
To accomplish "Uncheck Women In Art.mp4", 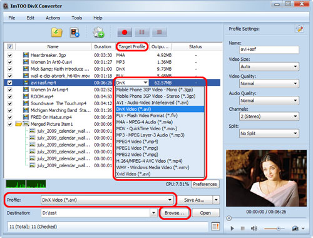I will 10,90.
